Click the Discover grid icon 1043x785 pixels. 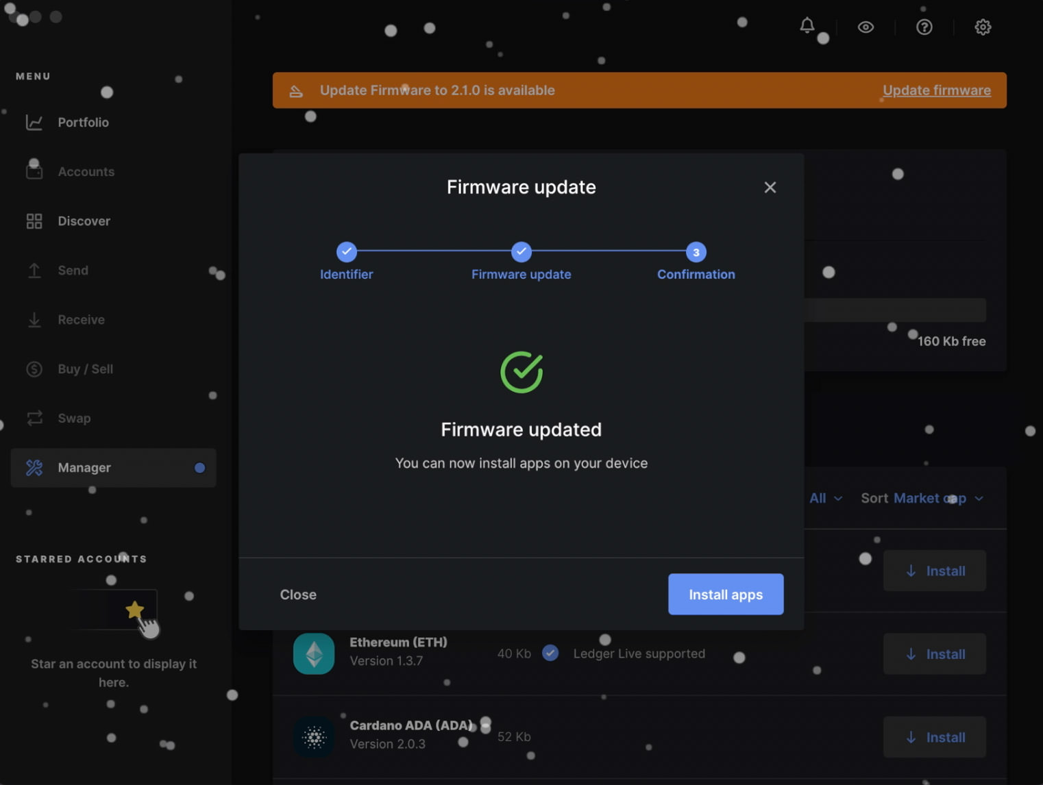click(x=34, y=221)
